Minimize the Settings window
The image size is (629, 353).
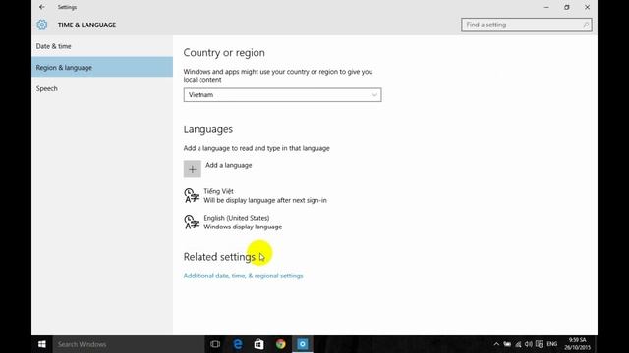tap(546, 7)
